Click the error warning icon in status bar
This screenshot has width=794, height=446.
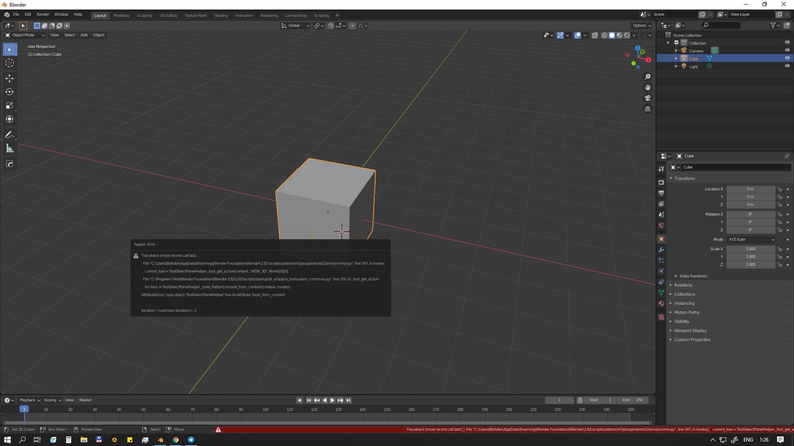click(x=218, y=429)
